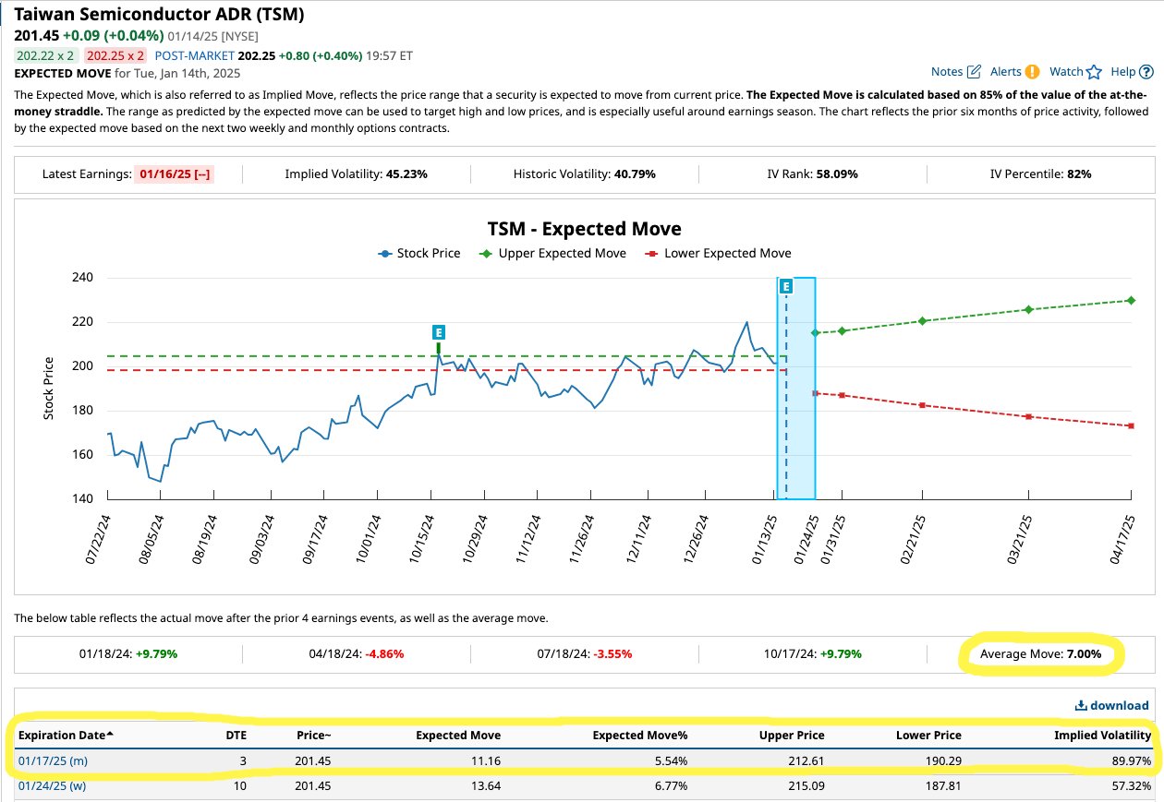The width and height of the screenshot is (1164, 802).
Task: Click the IV Rank 58.09% value
Action: click(837, 174)
